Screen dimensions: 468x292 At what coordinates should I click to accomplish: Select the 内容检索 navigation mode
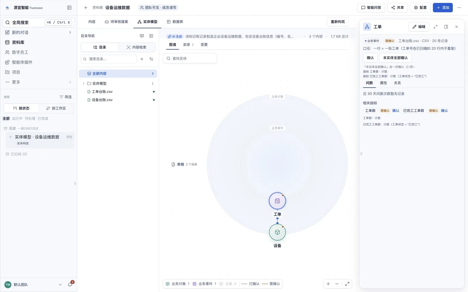click(x=136, y=47)
